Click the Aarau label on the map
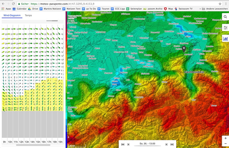Viewport: 229px width, 148px height. (97, 48)
